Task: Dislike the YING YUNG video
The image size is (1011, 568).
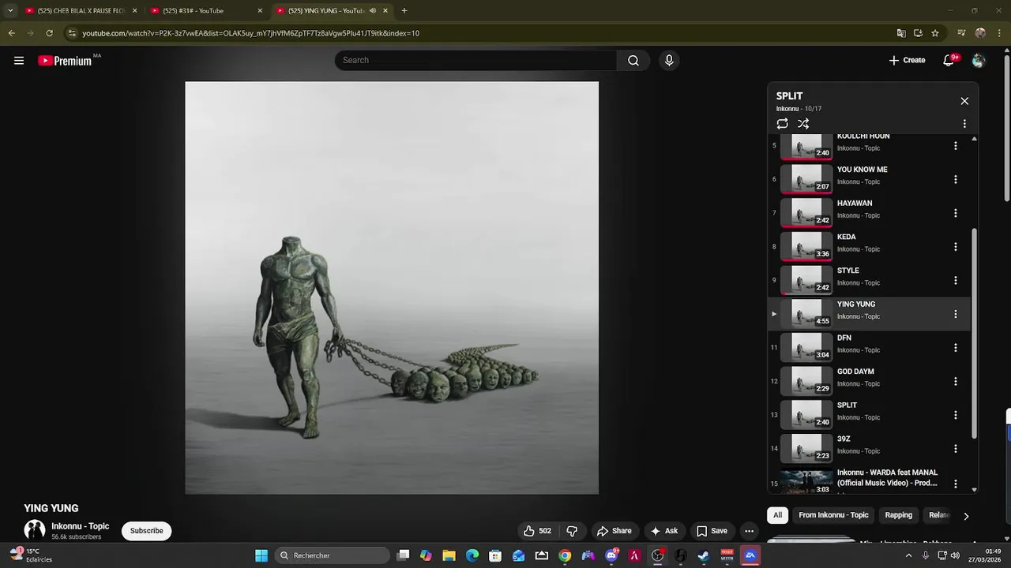Action: (573, 531)
